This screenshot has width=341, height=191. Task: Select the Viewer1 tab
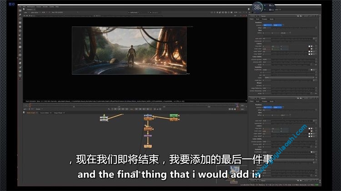coord(30,10)
